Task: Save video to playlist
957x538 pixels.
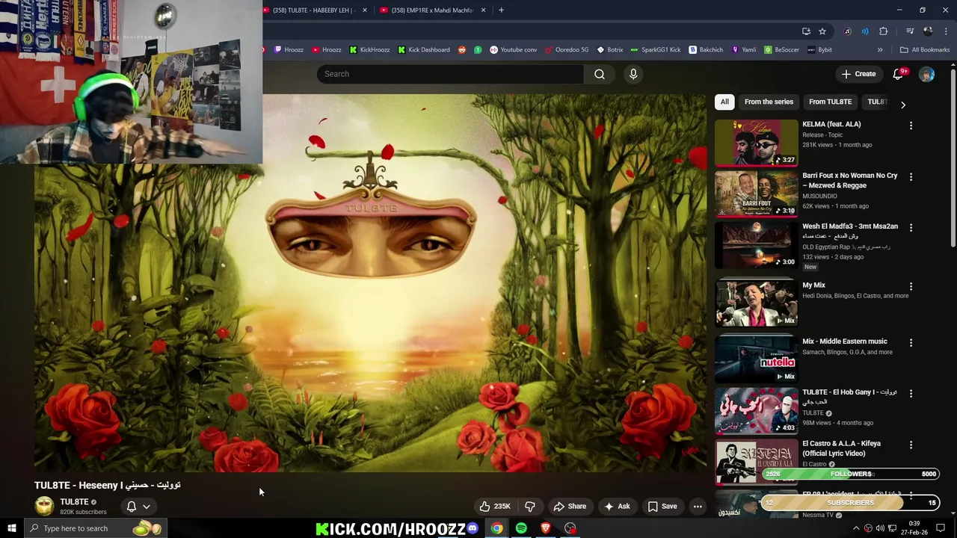Action: [x=662, y=507]
